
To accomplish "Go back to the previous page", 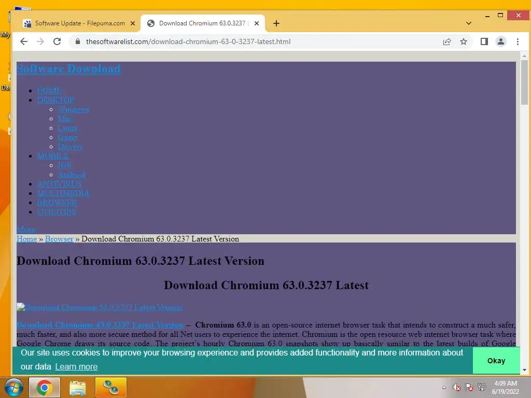I will 24,41.
